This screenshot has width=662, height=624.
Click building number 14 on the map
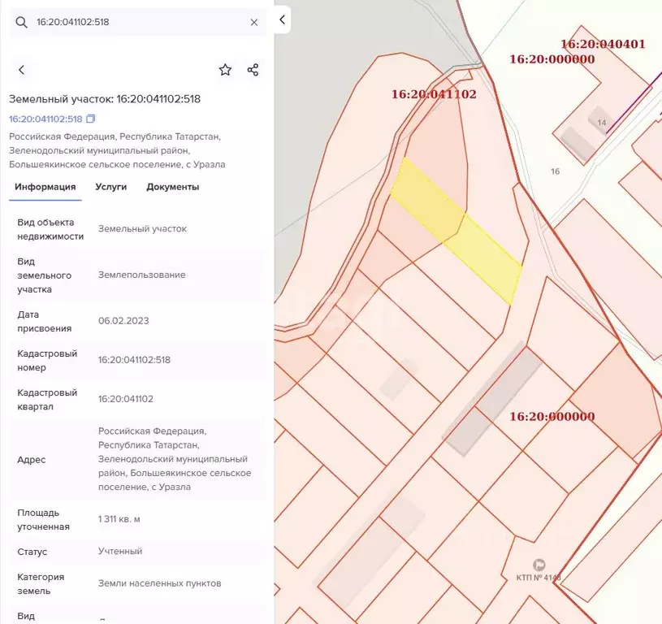coord(601,123)
